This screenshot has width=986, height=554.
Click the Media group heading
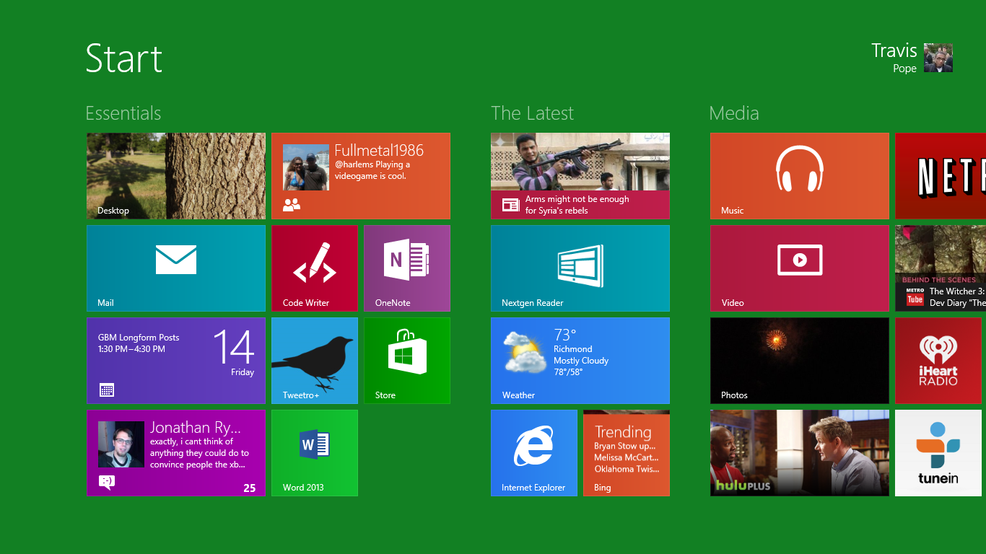point(734,113)
